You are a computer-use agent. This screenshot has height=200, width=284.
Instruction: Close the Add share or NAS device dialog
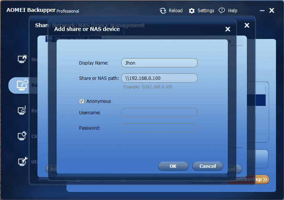(x=228, y=29)
